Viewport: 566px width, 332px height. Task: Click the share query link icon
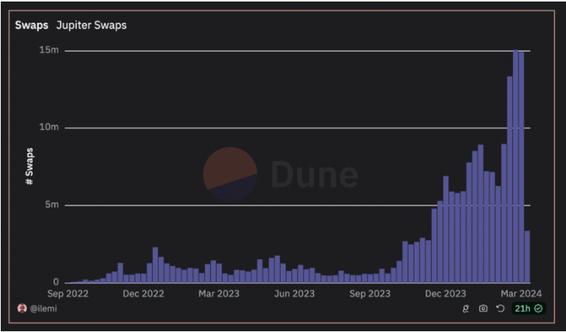point(466,309)
